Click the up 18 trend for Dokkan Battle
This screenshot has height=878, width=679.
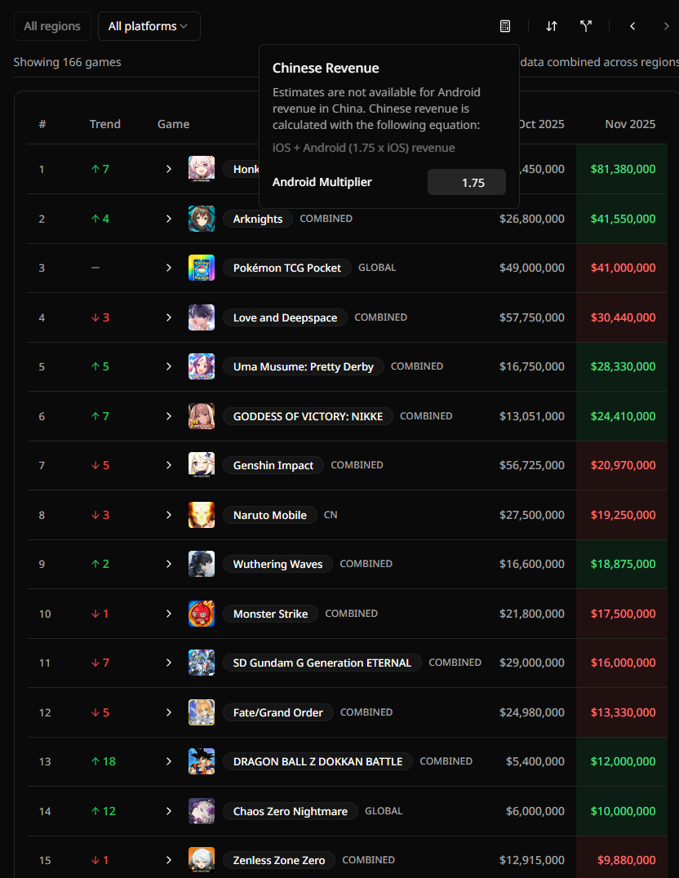104,761
